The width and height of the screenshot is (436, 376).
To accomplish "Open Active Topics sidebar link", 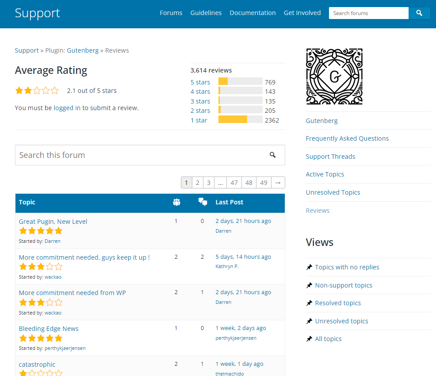I will [325, 174].
